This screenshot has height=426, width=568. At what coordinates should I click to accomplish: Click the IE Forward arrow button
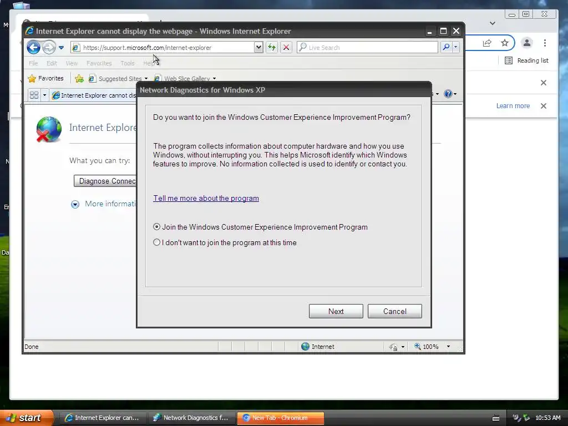coord(49,47)
